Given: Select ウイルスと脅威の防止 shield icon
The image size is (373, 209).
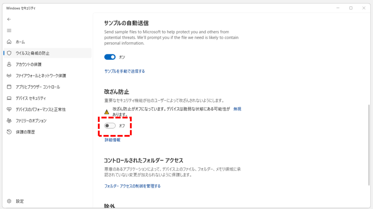Looking at the screenshot, I should [x=9, y=53].
